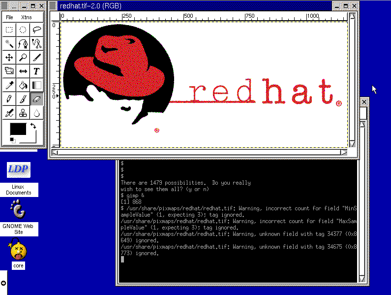Click the black foreground color swatch
This screenshot has height=295, width=391.
pos(17,129)
